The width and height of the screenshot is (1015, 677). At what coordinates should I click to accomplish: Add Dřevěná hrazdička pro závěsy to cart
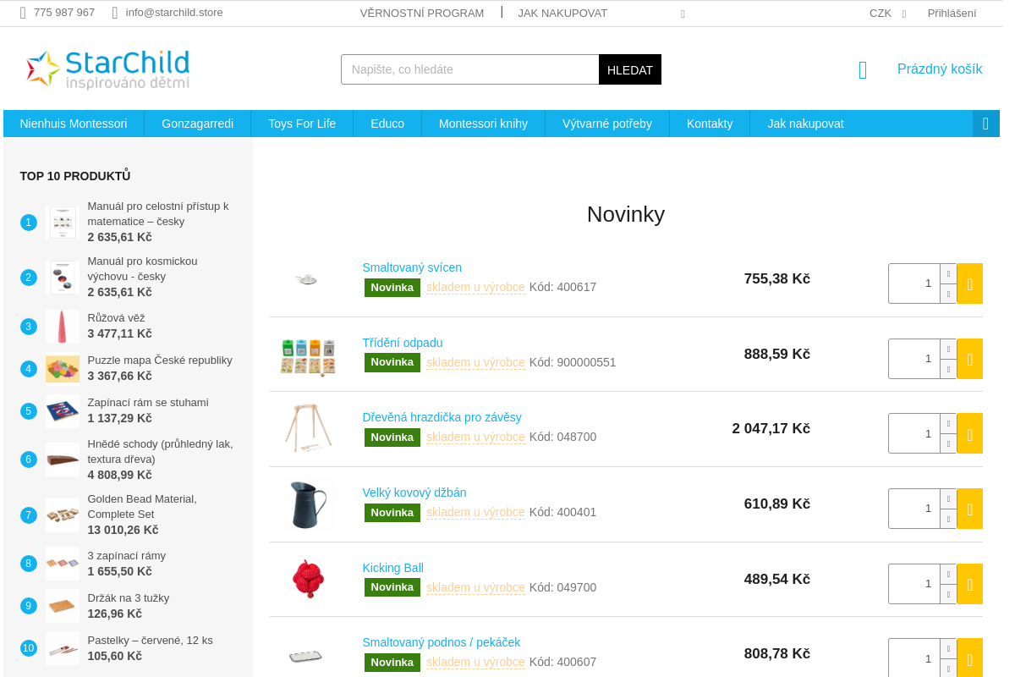pyautogui.click(x=969, y=433)
